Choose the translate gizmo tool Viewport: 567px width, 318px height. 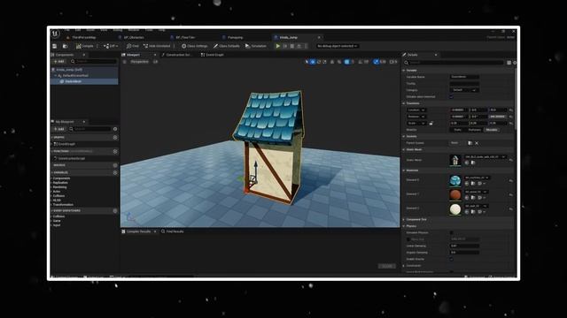[x=313, y=62]
